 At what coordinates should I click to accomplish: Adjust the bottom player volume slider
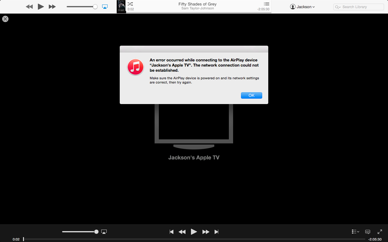[x=80, y=232]
